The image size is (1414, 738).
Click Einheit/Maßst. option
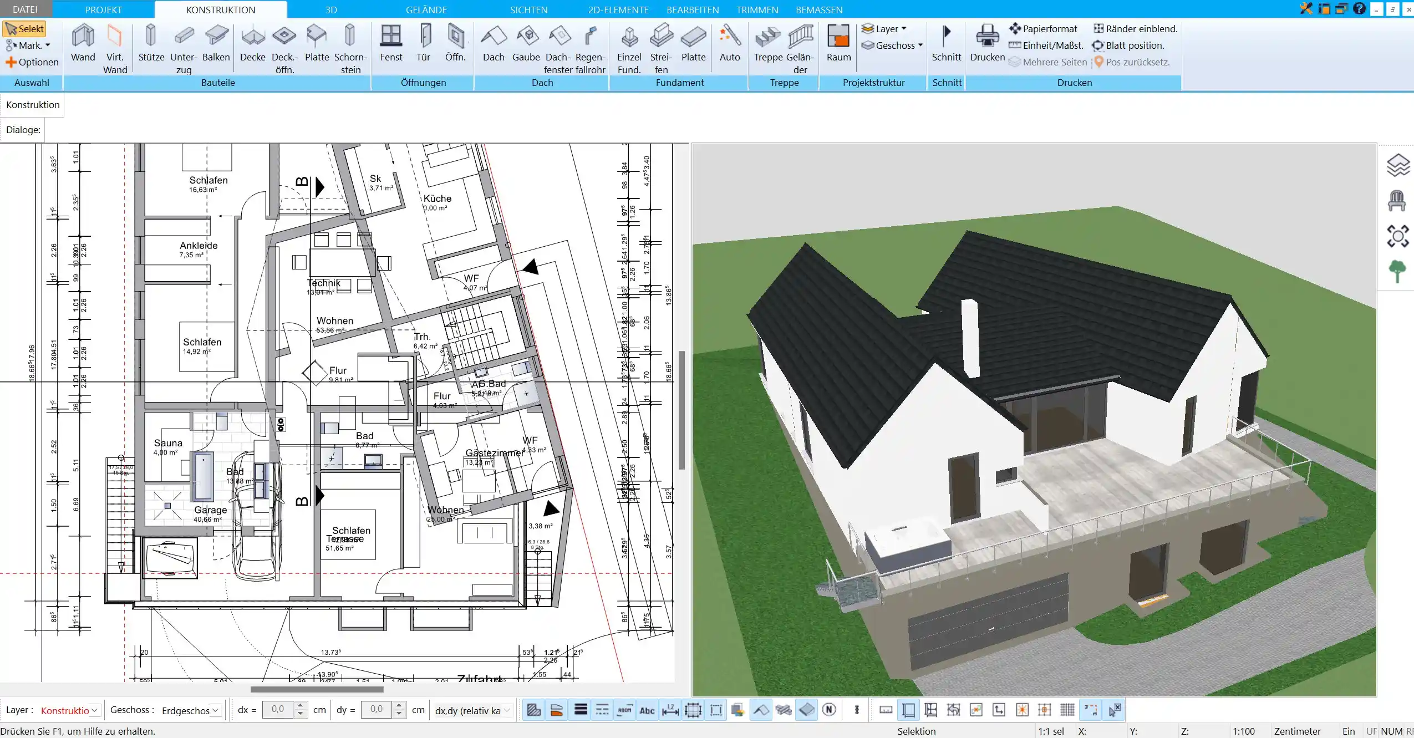(x=1046, y=45)
